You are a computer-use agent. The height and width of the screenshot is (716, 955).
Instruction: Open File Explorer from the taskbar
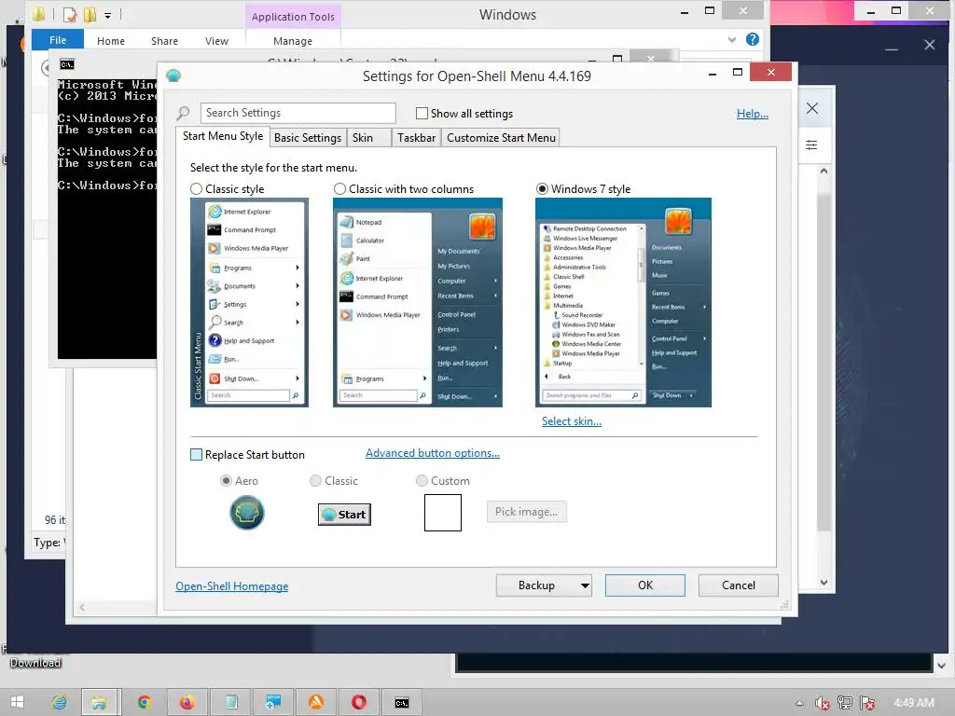(99, 702)
